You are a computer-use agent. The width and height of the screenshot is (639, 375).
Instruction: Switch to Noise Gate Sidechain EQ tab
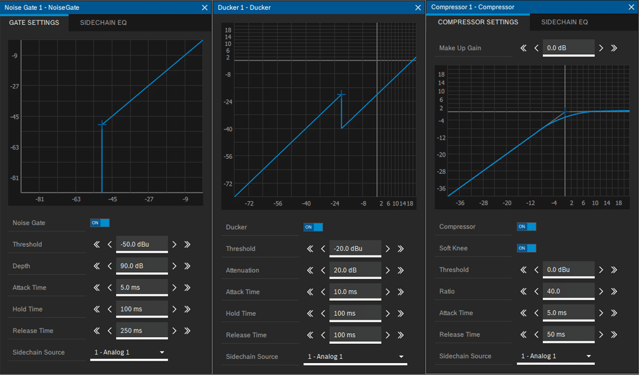(103, 22)
